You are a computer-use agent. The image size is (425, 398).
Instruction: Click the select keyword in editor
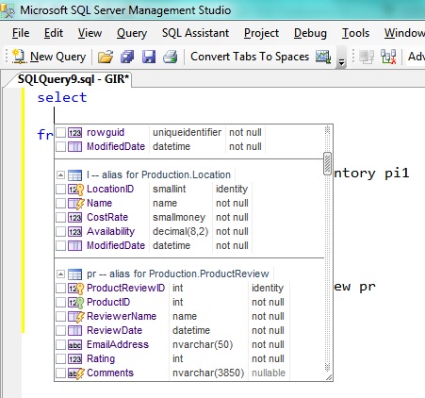(x=62, y=97)
